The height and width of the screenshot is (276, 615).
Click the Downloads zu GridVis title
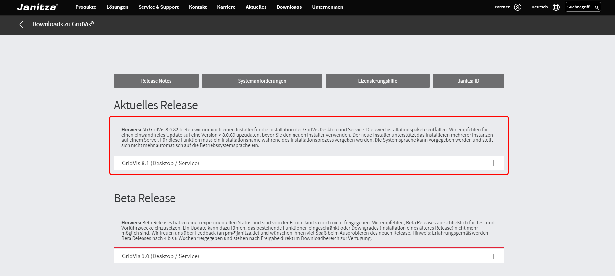click(63, 24)
